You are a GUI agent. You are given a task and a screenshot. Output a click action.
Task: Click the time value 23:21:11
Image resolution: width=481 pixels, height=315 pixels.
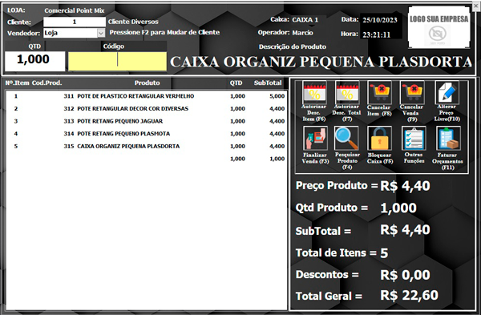(x=377, y=34)
